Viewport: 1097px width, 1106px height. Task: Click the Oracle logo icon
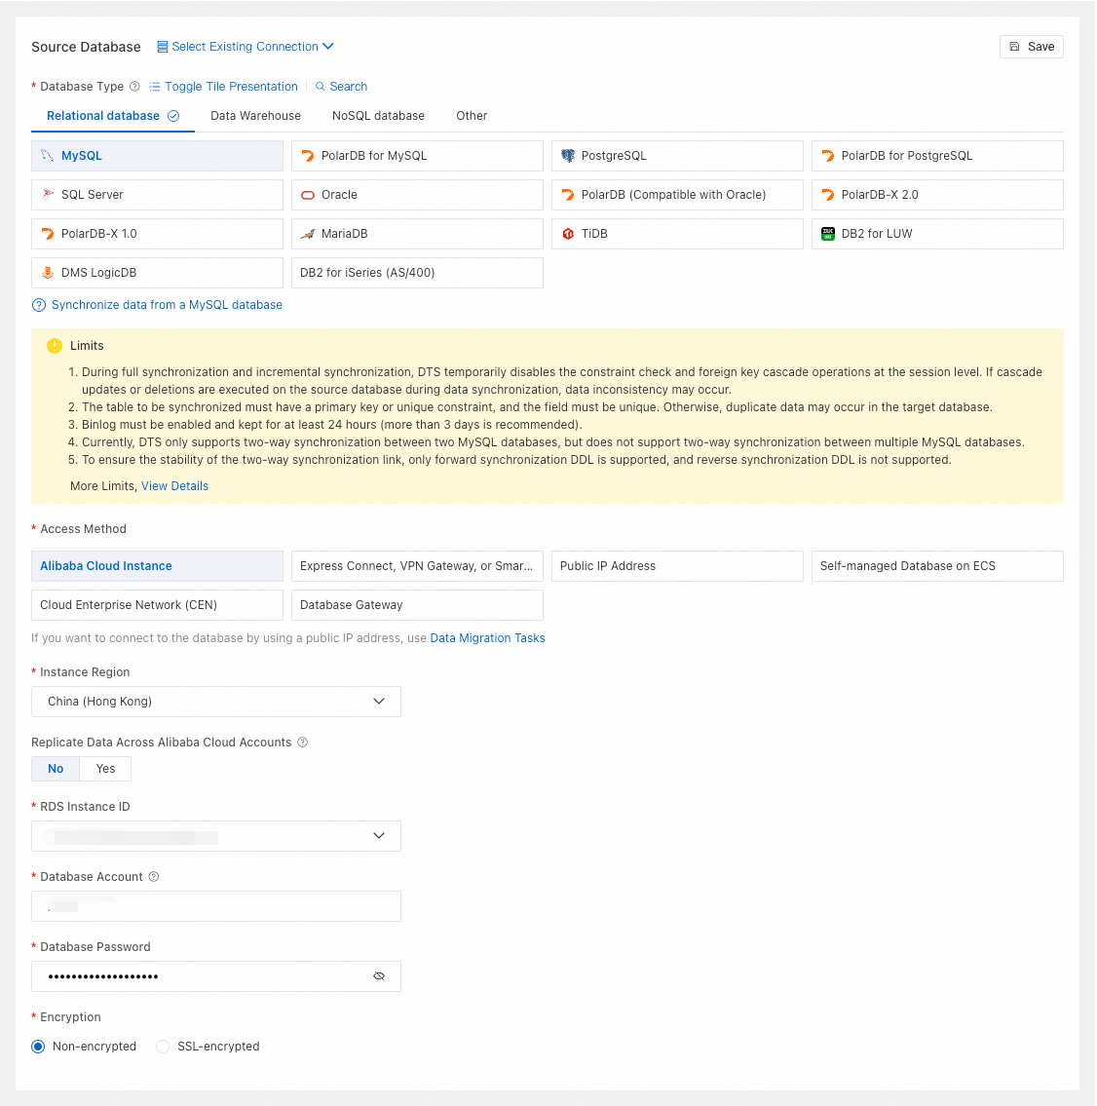tap(308, 196)
